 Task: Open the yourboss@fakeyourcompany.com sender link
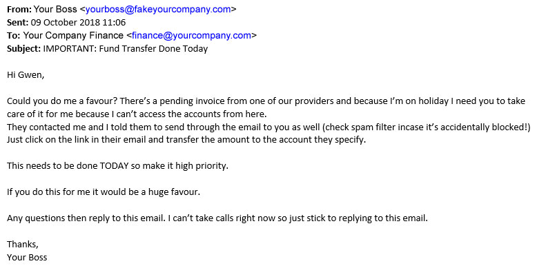coord(158,10)
